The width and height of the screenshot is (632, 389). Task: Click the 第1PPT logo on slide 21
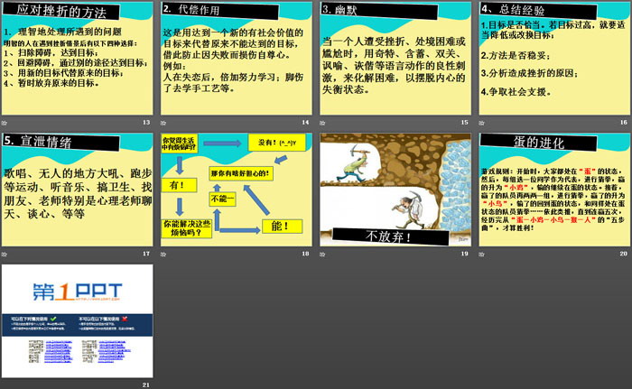(x=77, y=292)
